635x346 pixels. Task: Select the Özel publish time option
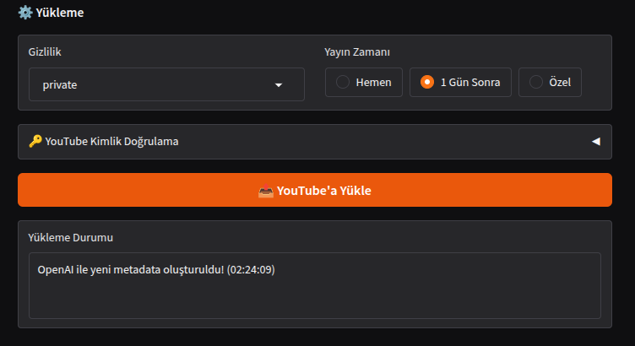click(550, 82)
